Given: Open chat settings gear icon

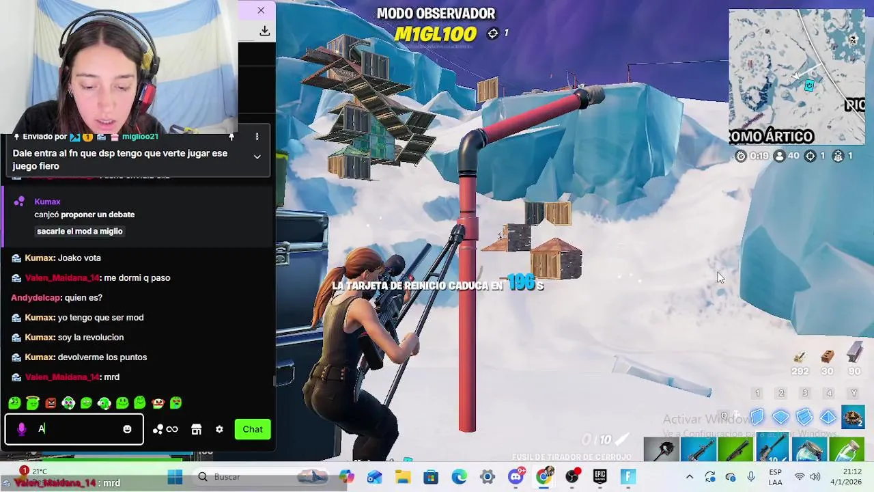Looking at the screenshot, I should click(x=219, y=429).
